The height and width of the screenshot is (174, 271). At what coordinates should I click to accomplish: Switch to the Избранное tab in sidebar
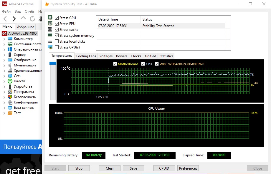pos(25,27)
